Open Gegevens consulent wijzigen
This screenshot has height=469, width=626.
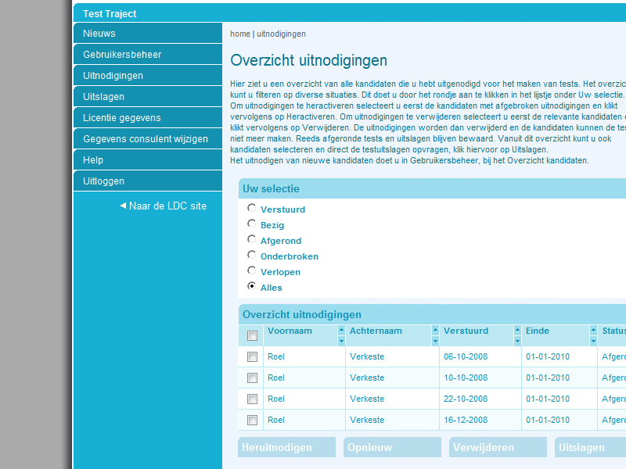tap(148, 139)
